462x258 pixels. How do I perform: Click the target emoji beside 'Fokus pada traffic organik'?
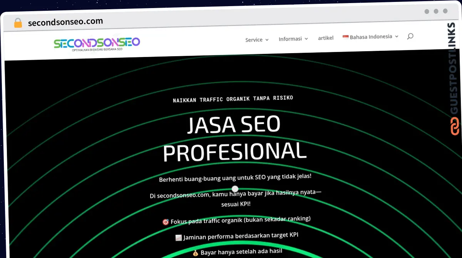pyautogui.click(x=166, y=221)
